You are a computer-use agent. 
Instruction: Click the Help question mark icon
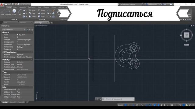(x=171, y=4)
